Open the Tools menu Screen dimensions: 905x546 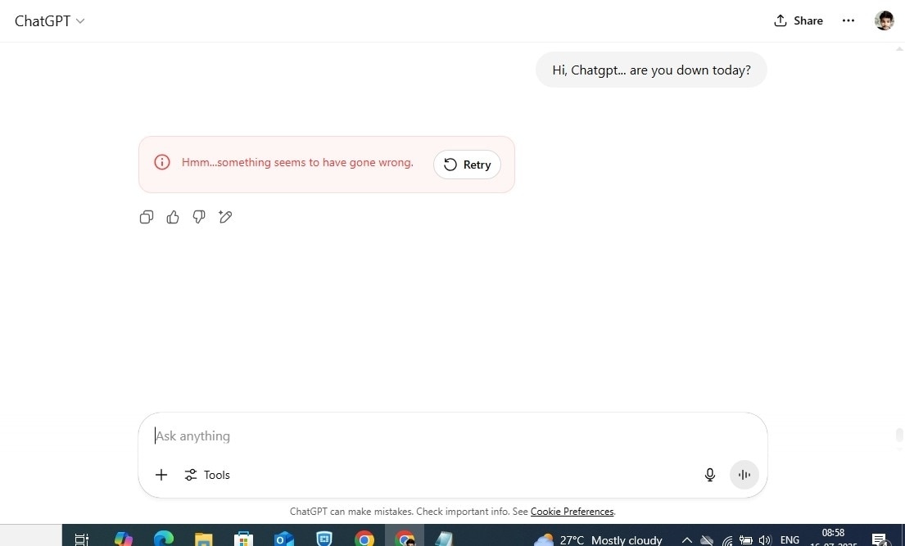tap(207, 475)
